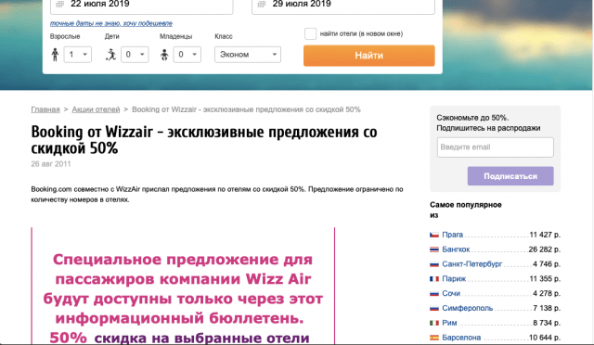Open the Симферополь destination link
594x345 pixels.
468,308
